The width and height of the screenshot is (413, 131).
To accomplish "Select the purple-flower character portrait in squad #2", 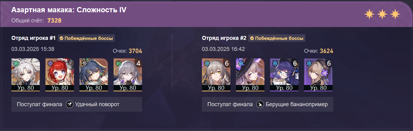I will (318, 75).
